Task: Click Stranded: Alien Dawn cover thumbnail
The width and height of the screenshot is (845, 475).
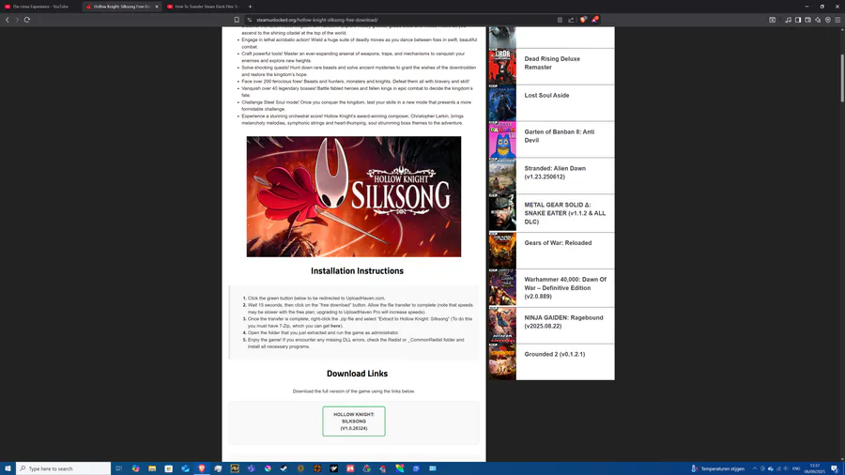Action: tap(502, 176)
